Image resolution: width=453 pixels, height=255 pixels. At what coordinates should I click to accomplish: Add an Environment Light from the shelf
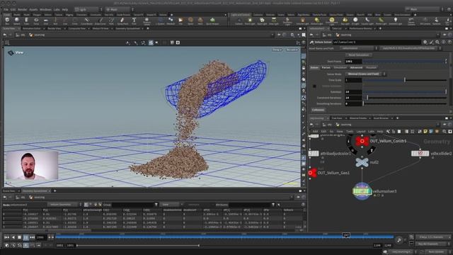332,21
